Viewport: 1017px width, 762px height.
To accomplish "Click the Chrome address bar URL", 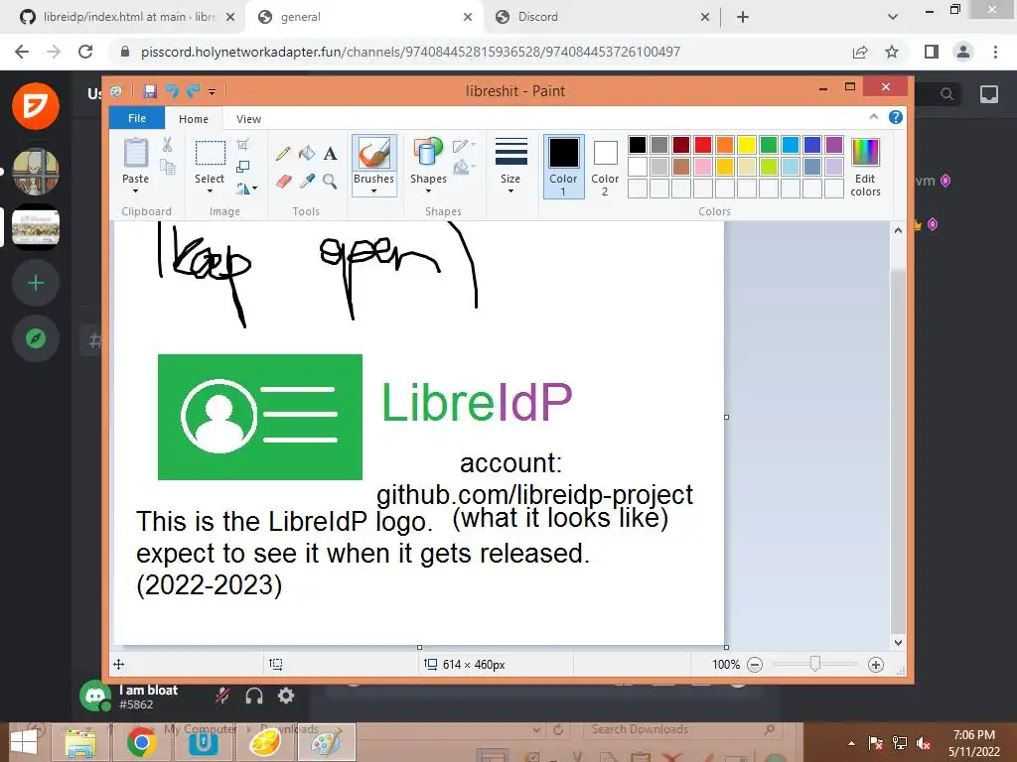I will (410, 52).
